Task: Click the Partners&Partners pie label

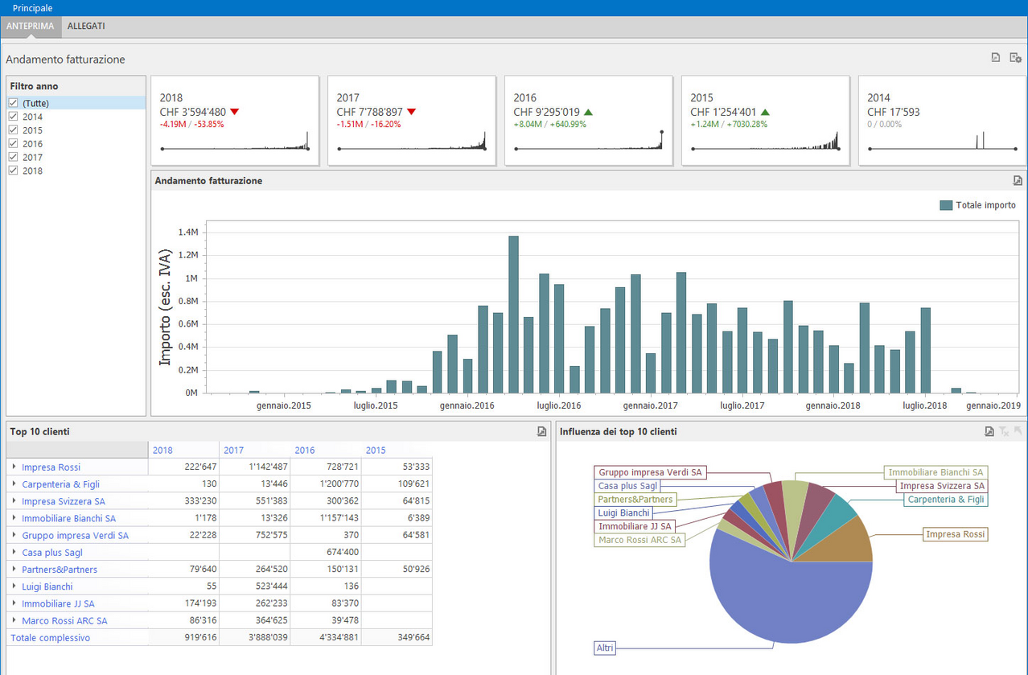Action: coord(635,500)
